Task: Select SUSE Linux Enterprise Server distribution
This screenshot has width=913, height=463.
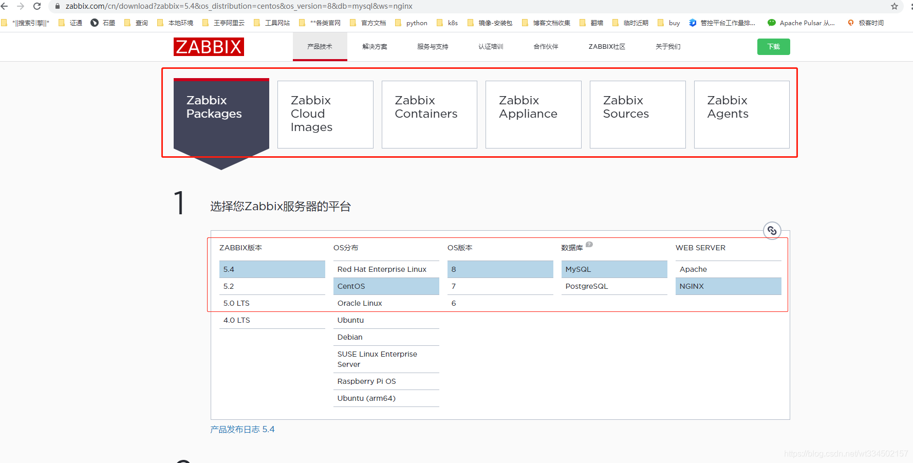Action: point(386,359)
